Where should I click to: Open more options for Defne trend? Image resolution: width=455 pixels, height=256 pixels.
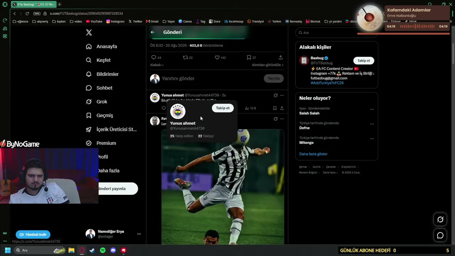(x=372, y=124)
